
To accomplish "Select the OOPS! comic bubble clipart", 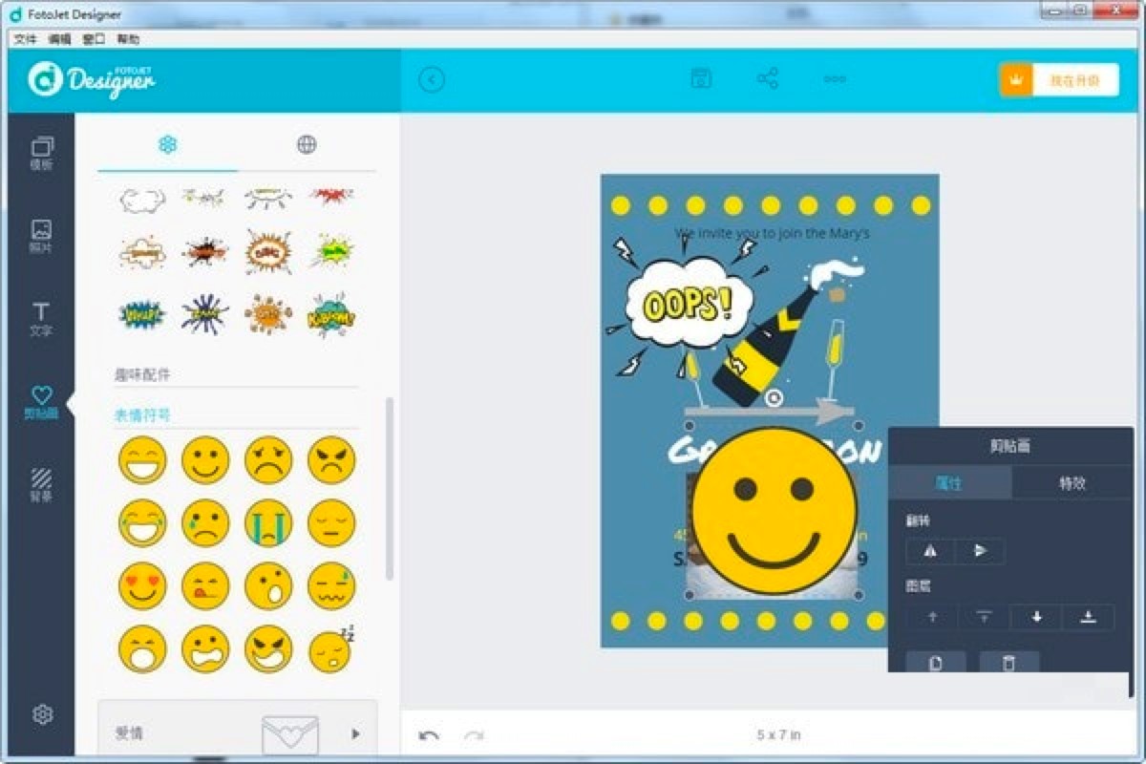I will (691, 302).
